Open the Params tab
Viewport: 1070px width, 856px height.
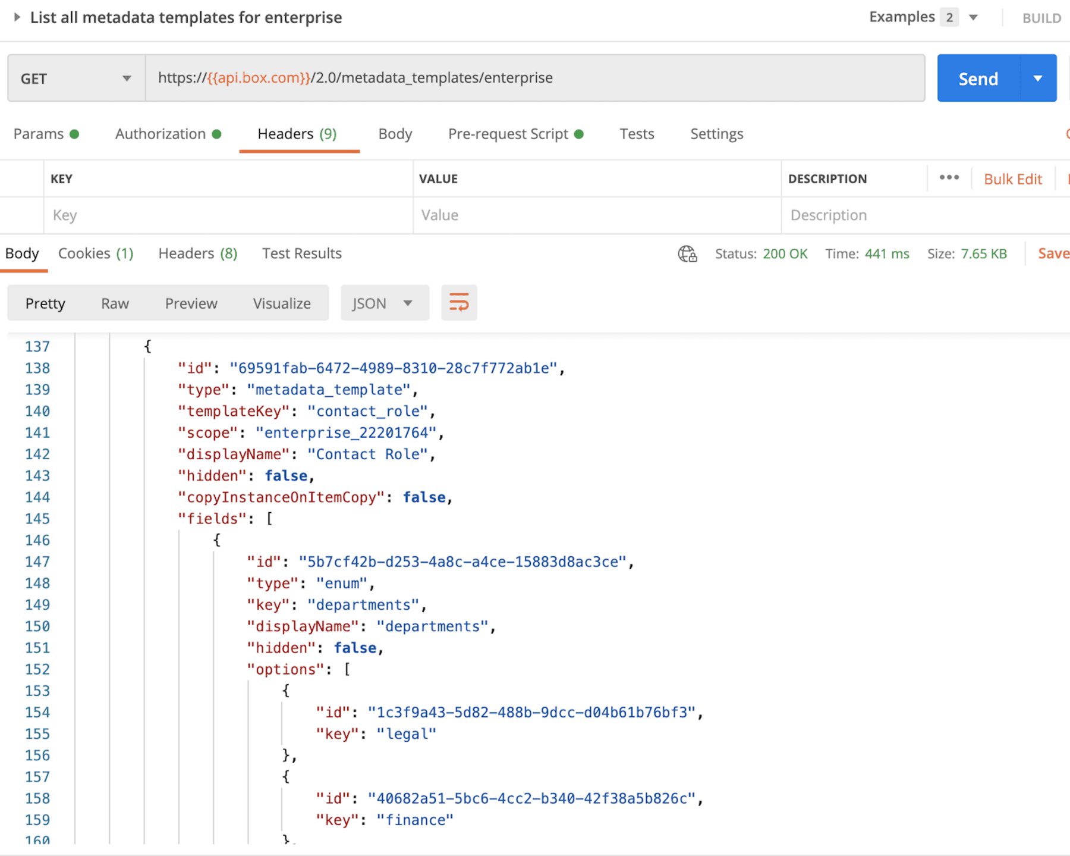(46, 134)
